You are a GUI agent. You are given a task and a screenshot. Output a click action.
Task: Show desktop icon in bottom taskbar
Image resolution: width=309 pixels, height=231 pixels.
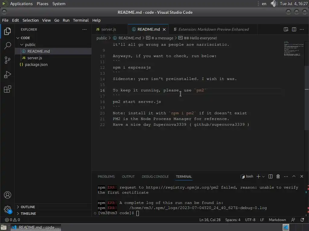(4, 227)
